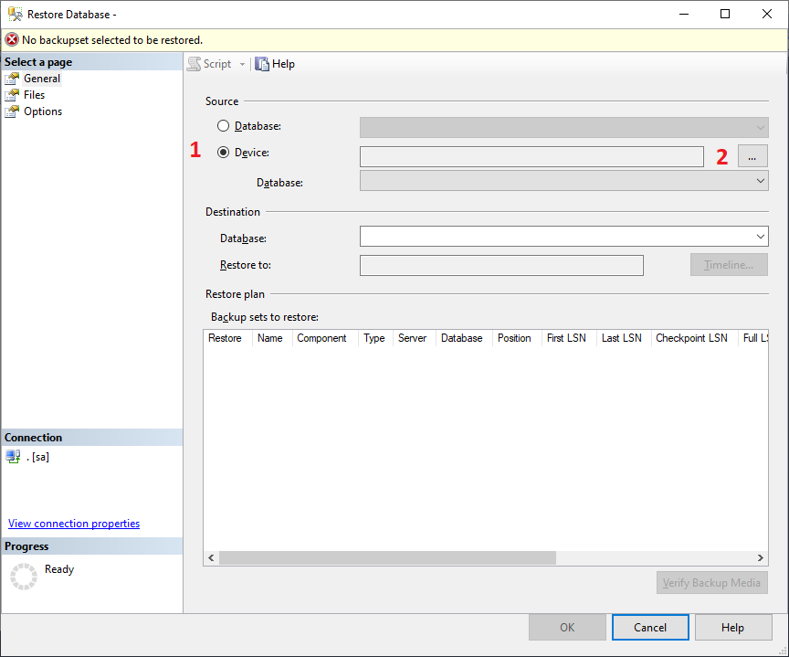Click the Position column header

(x=516, y=338)
